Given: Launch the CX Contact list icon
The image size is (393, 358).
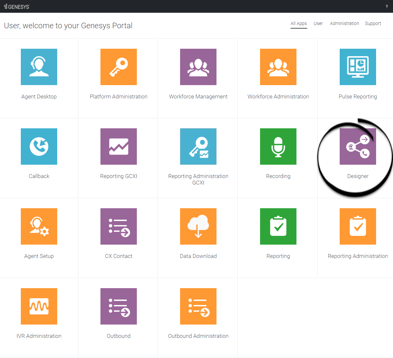Looking at the screenshot, I should click(119, 226).
